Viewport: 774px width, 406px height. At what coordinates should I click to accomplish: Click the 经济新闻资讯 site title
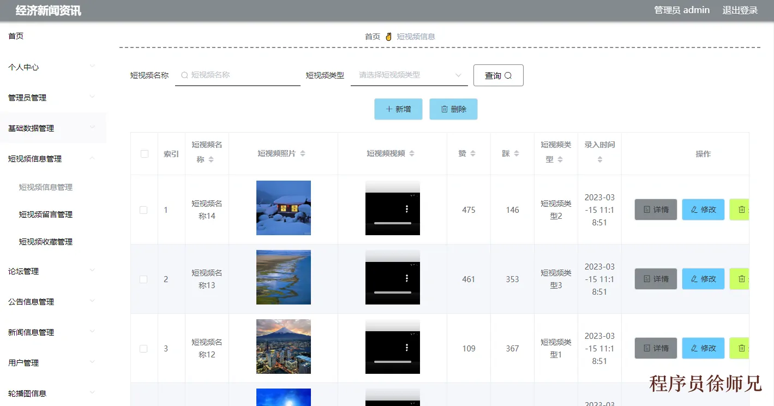pos(49,10)
